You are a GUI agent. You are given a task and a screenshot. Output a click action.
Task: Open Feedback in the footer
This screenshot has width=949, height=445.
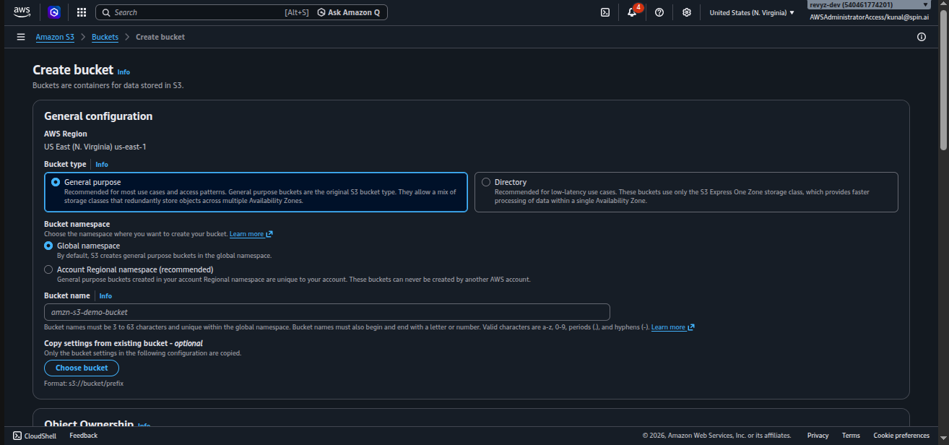84,436
